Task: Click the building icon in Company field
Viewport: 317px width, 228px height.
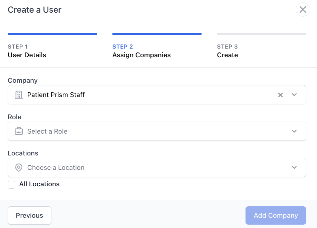Action: point(19,95)
